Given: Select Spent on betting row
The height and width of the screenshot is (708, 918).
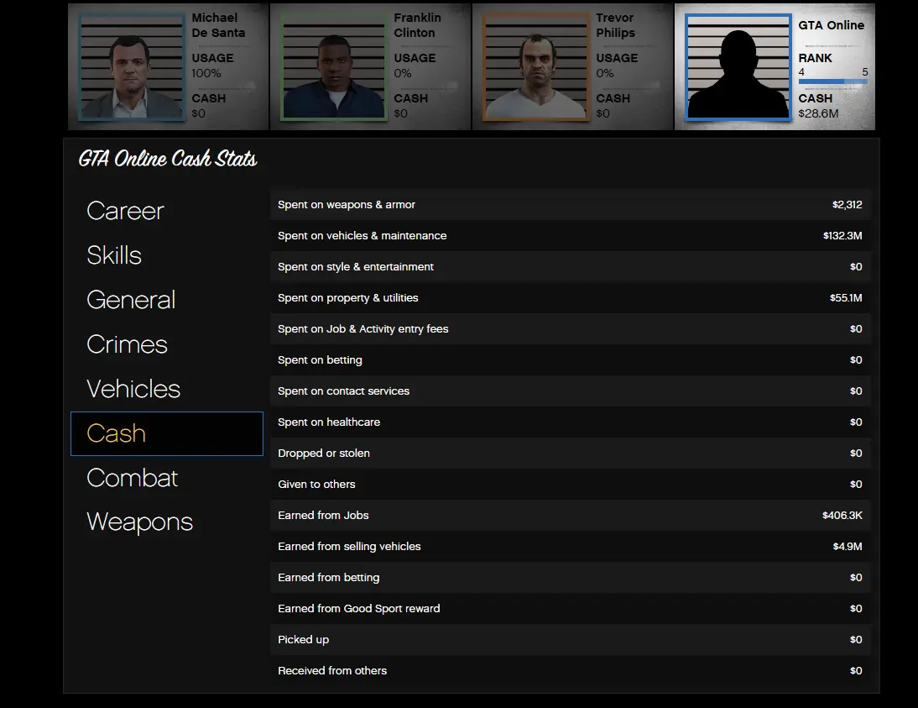Looking at the screenshot, I should pyautogui.click(x=571, y=359).
